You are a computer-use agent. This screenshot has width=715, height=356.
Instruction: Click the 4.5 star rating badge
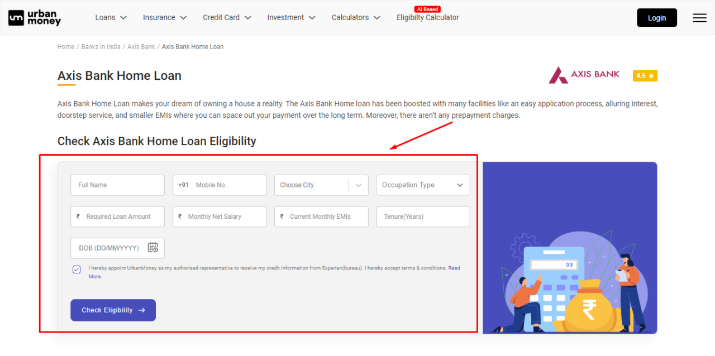pyautogui.click(x=645, y=75)
